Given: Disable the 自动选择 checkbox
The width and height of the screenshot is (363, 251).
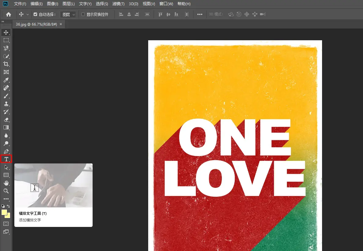Looking at the screenshot, I should [x=35, y=14].
